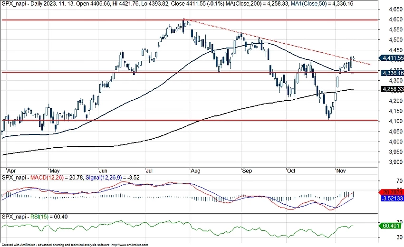
Task: Click the Sep month marker on time axis
Action: [x=245, y=170]
